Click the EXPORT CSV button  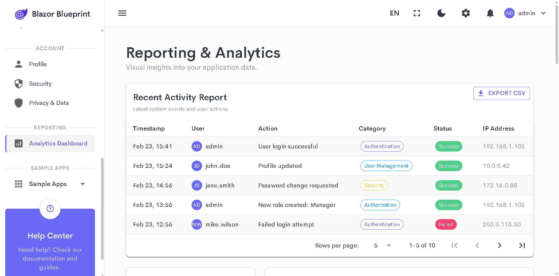(x=501, y=93)
